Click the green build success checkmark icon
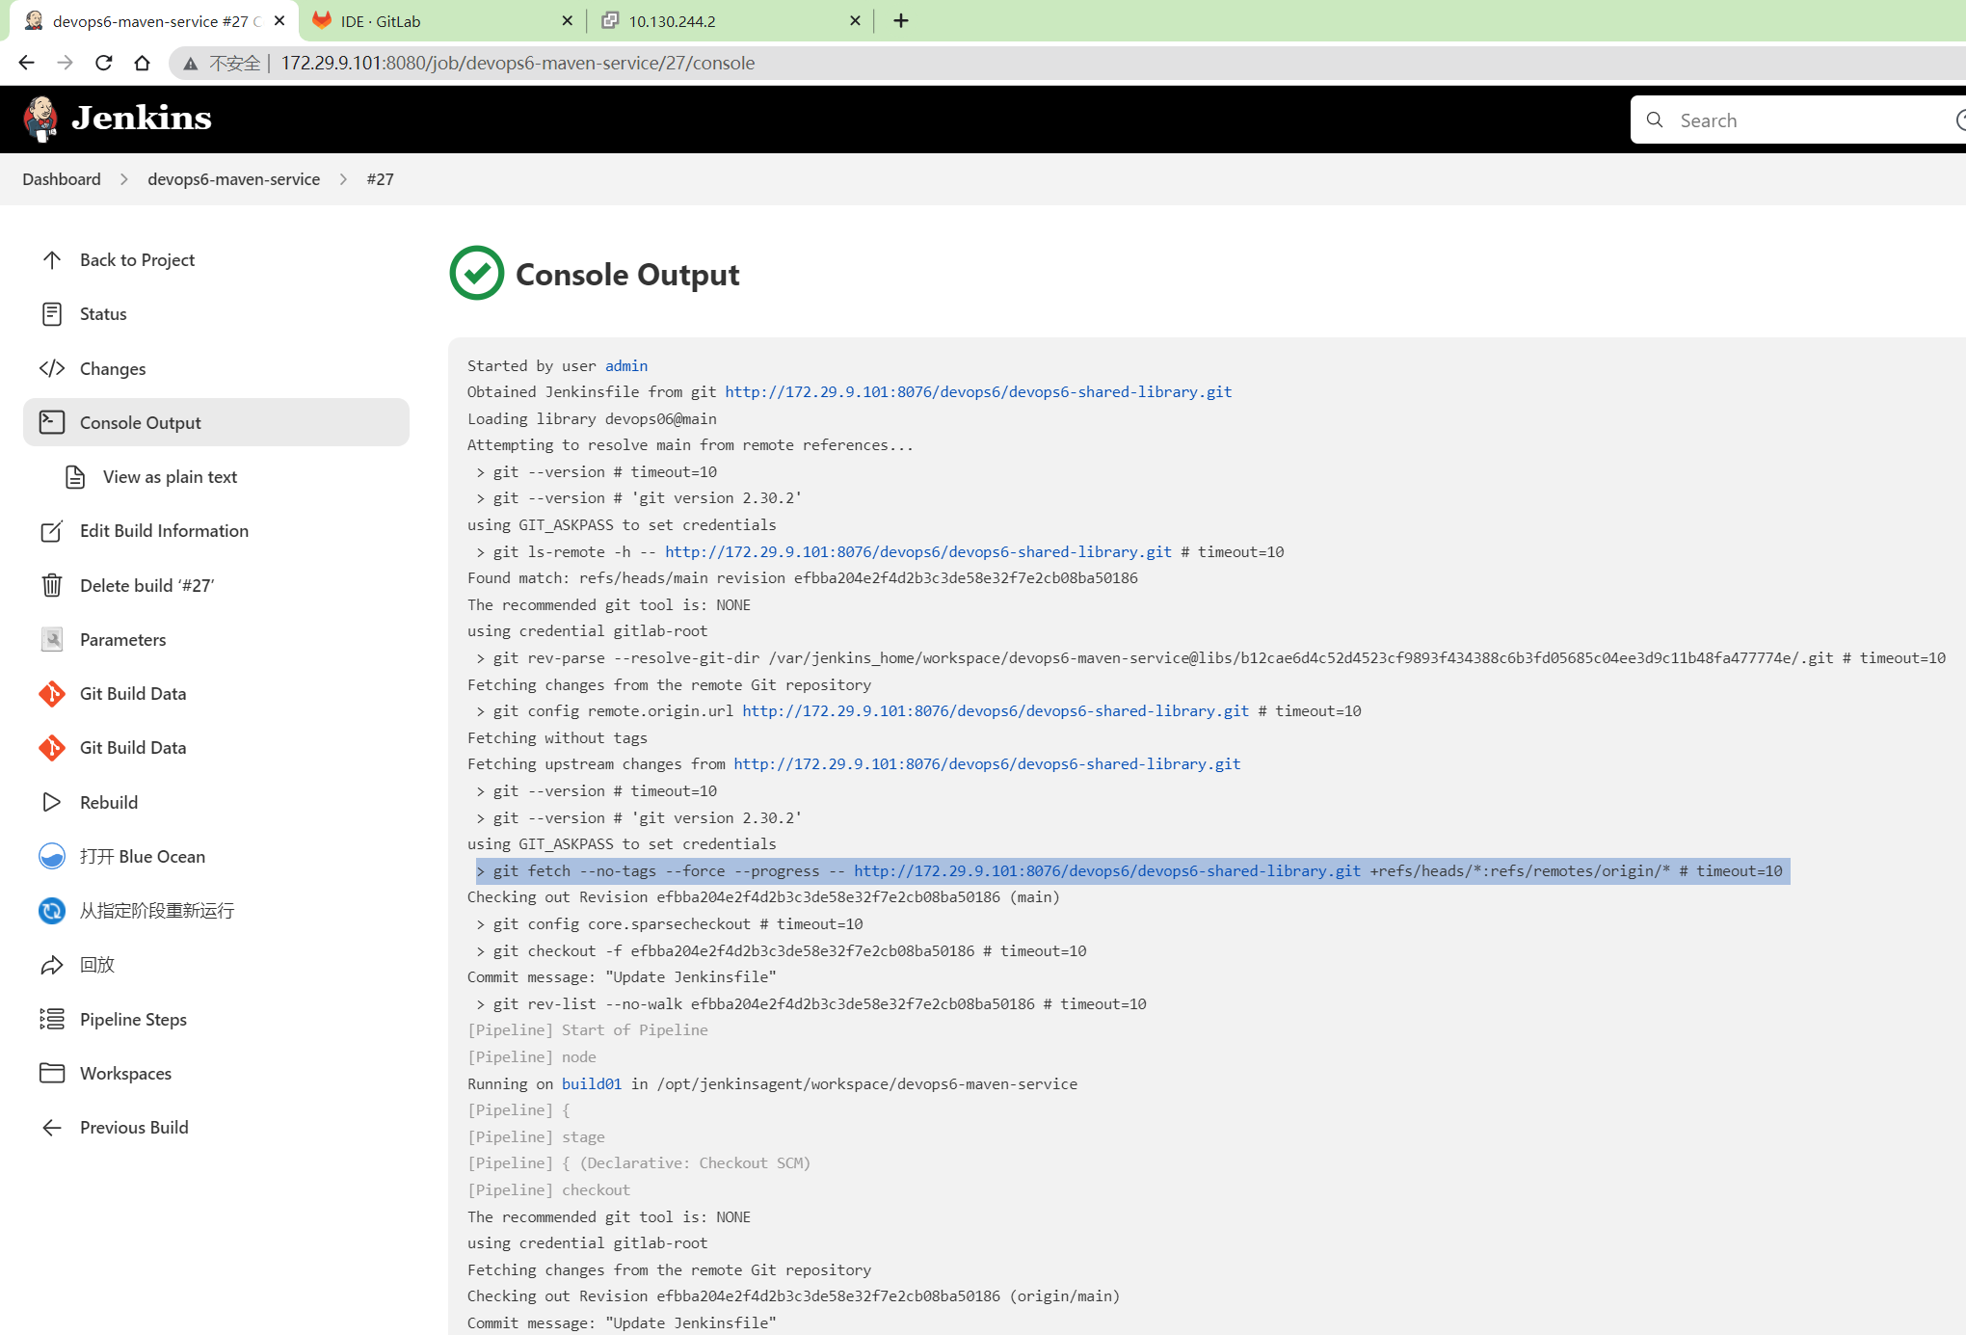The width and height of the screenshot is (1966, 1335). [477, 273]
